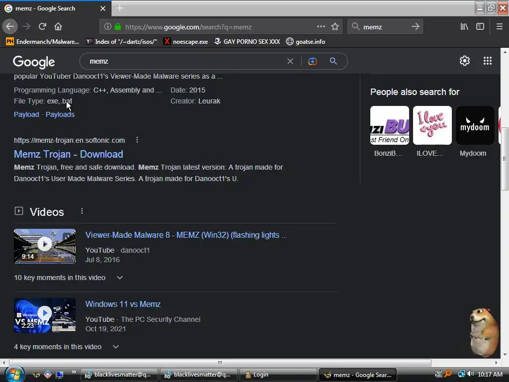Follow the Payloads link
Screen dimensions: 509x382
[60, 114]
